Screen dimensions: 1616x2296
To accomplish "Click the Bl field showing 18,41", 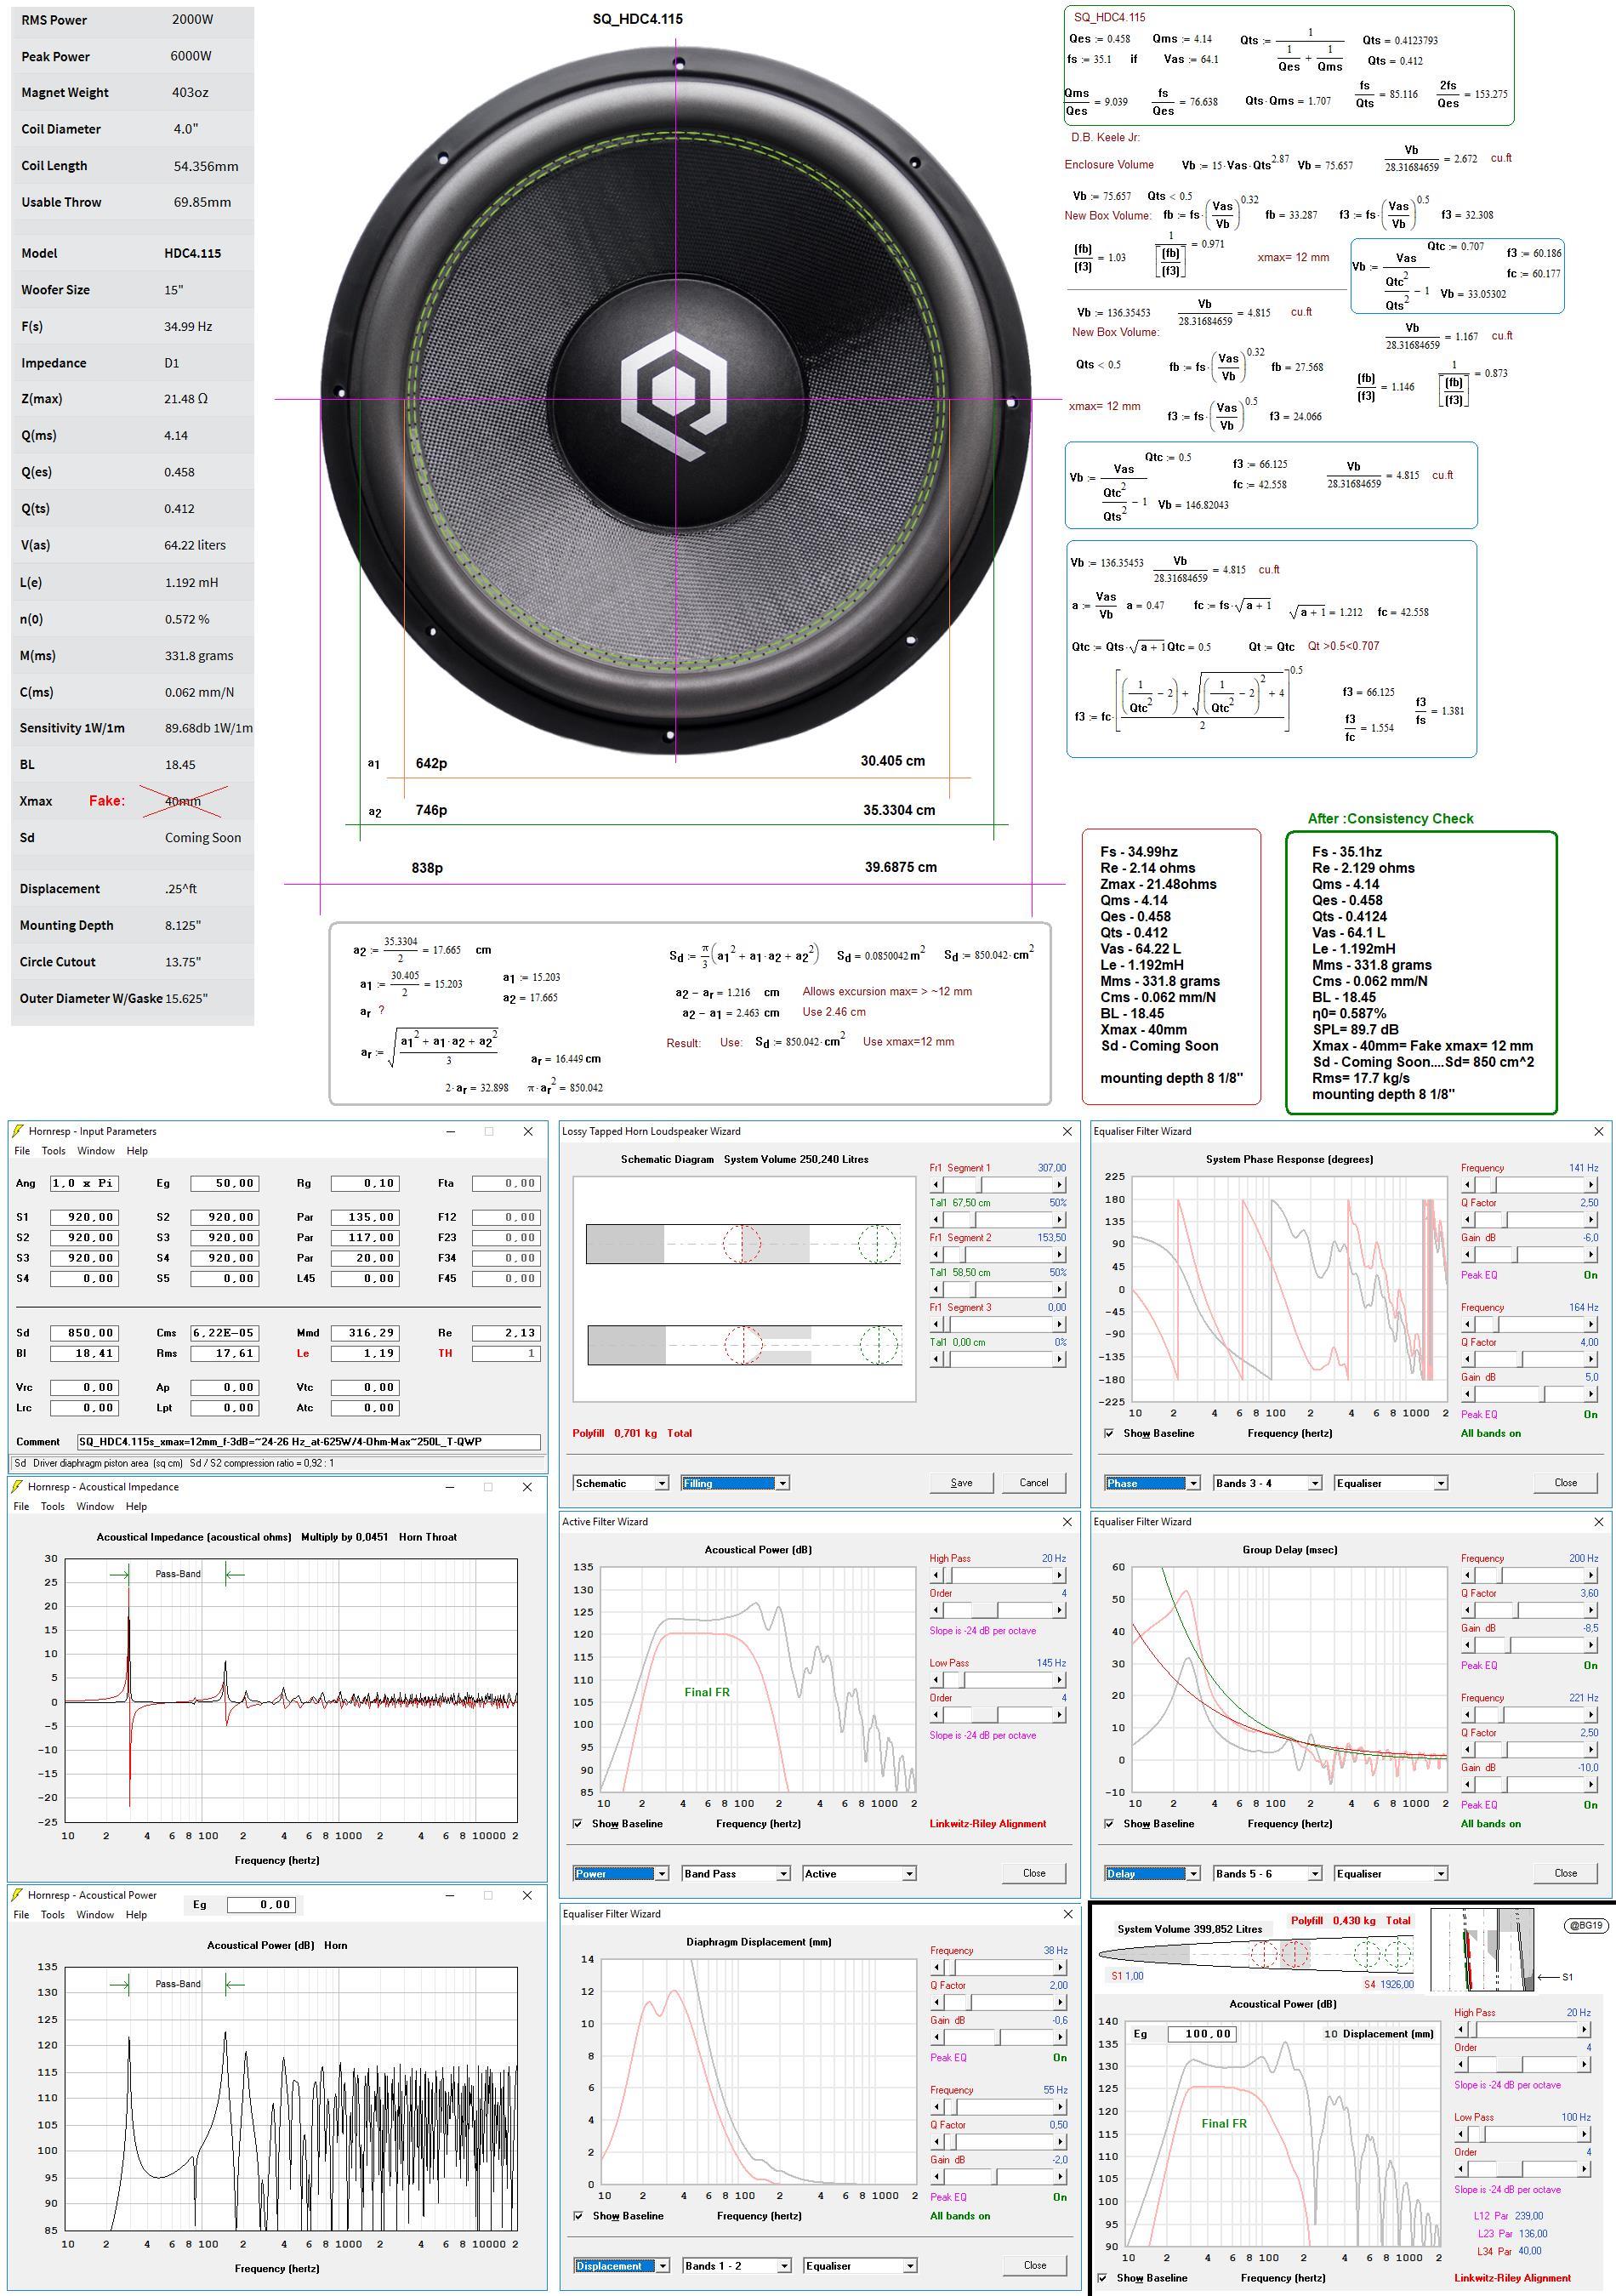I will (84, 1353).
